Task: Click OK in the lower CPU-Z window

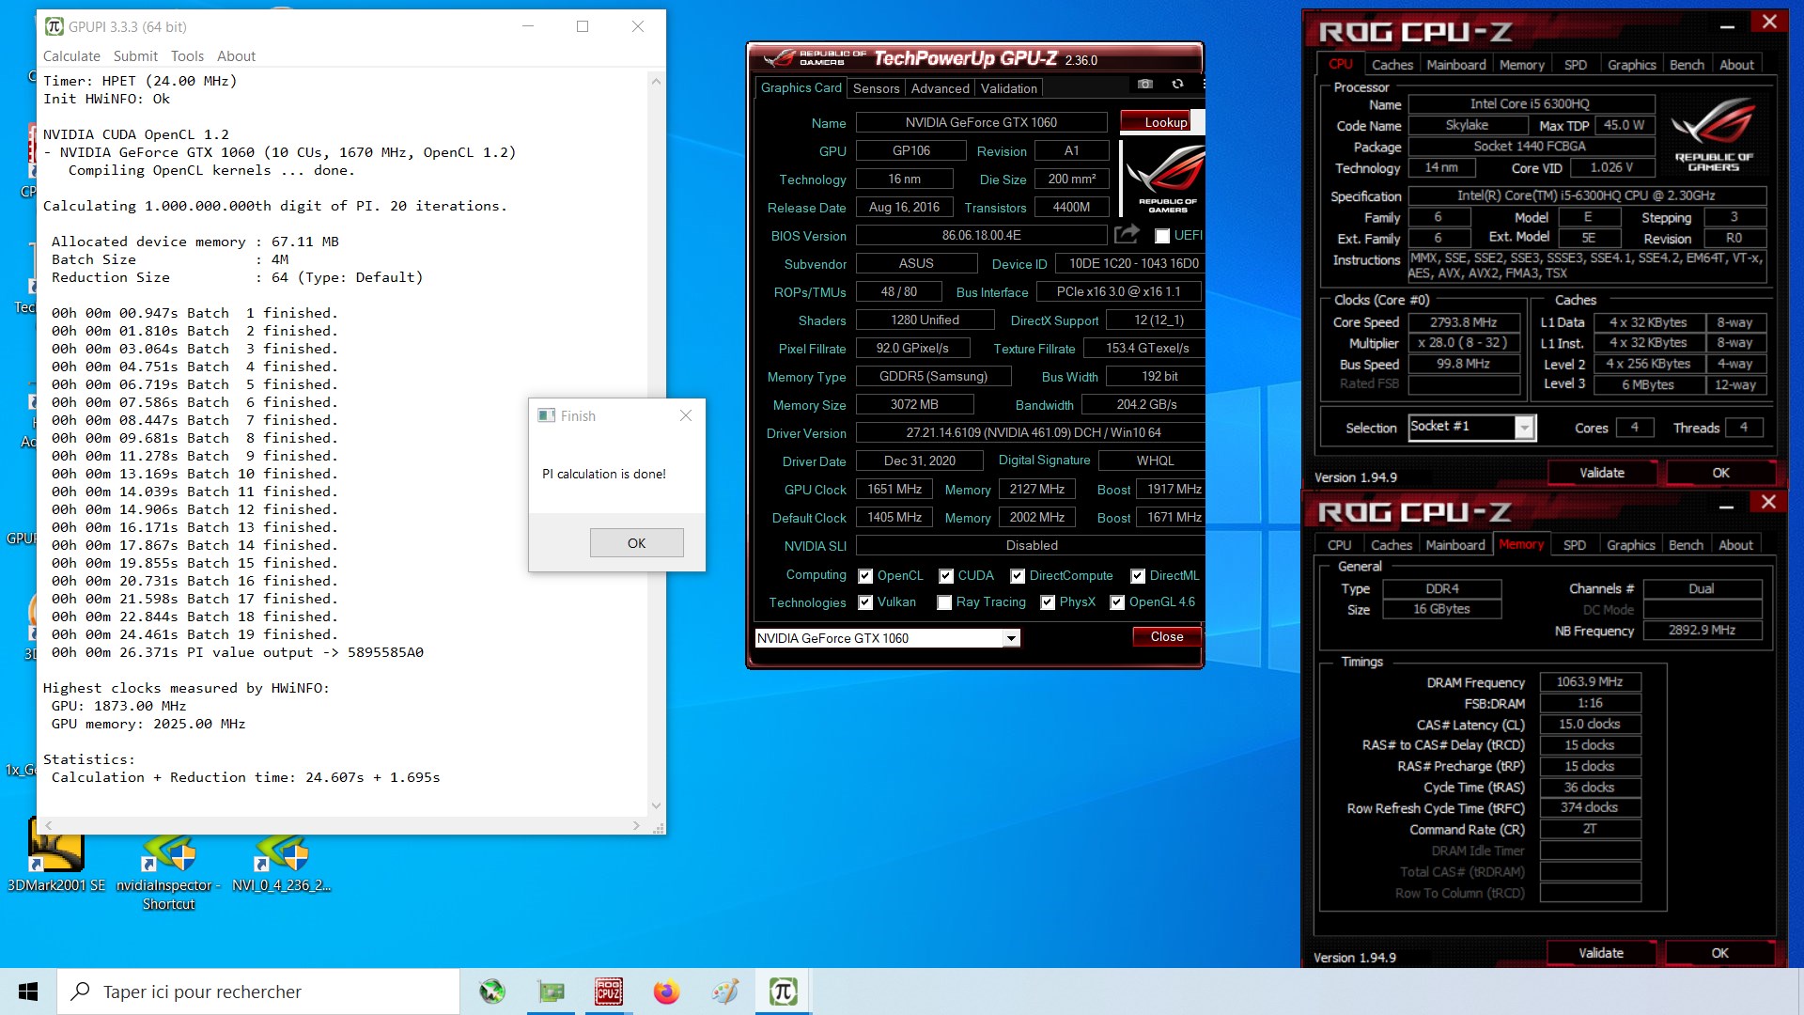Action: click(x=1719, y=953)
